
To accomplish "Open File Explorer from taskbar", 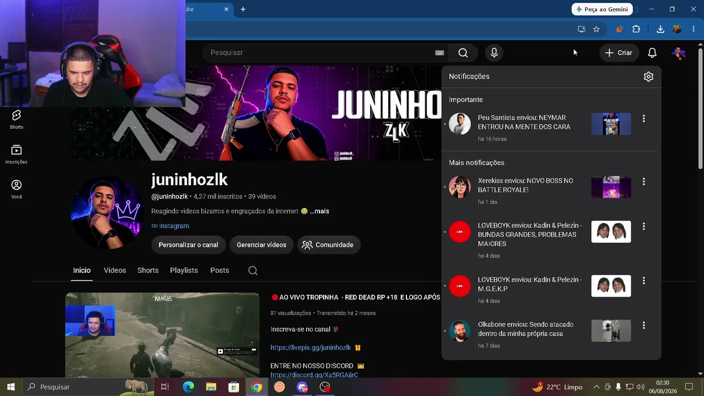I will [x=211, y=387].
